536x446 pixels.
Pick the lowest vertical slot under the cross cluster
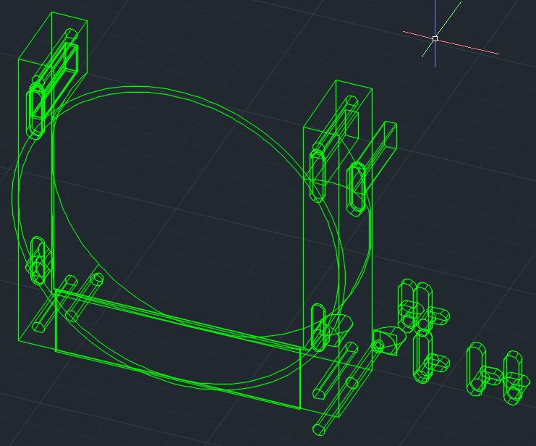(x=423, y=356)
